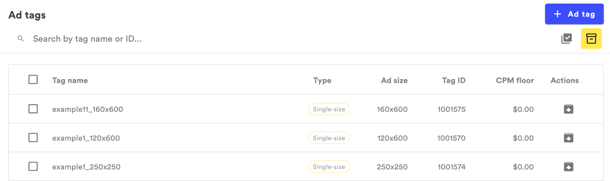The height and width of the screenshot is (181, 610).
Task: Sort by the Tag ID column header
Action: pos(454,80)
